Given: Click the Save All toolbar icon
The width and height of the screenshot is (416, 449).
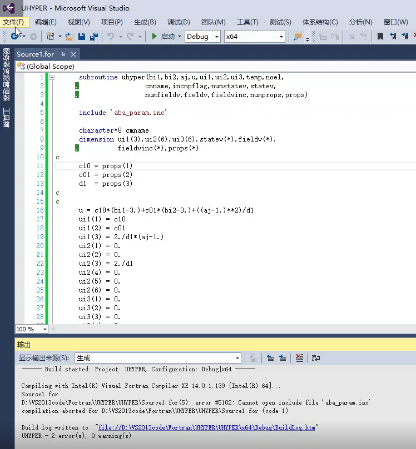Looking at the screenshot, I should [x=94, y=37].
